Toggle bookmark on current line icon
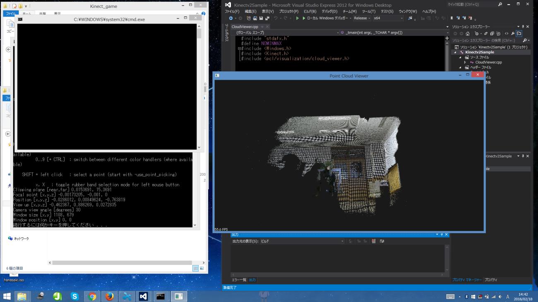The image size is (538, 302). click(452, 18)
